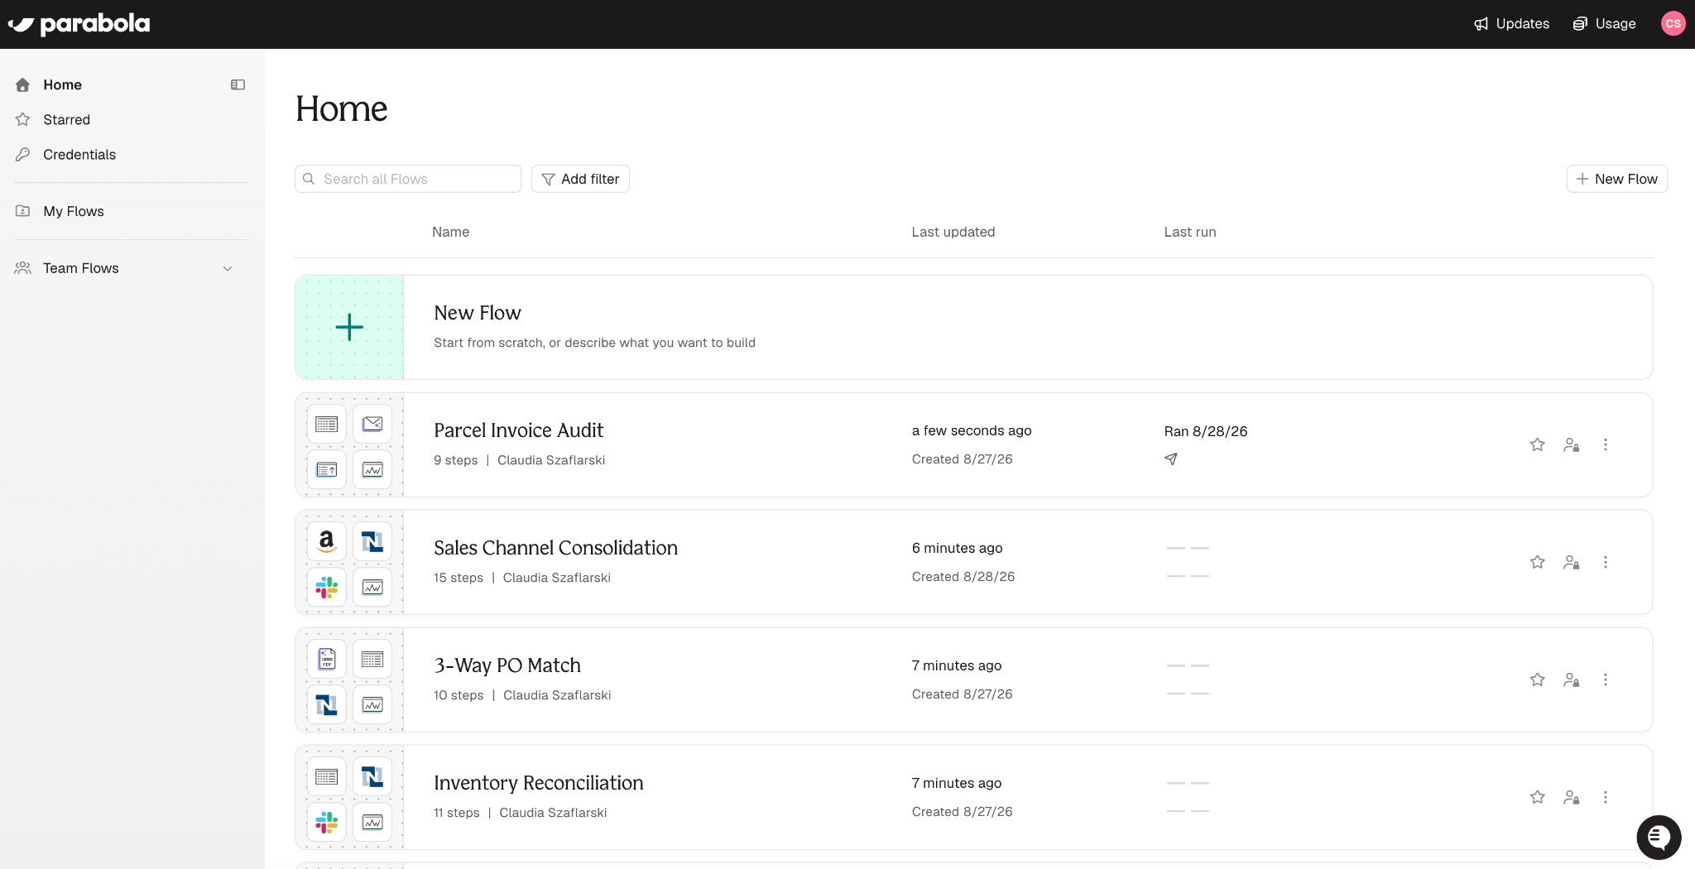The image size is (1695, 869).
Task: Click the Search all Flows field
Action: point(408,179)
